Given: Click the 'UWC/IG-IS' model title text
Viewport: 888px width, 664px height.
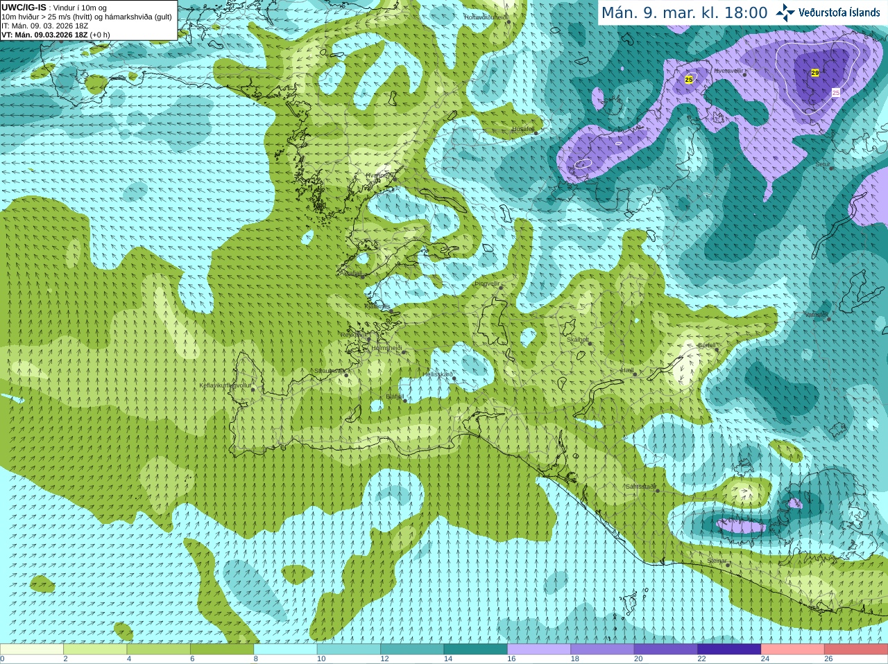Looking at the screenshot, I should 24,7.
